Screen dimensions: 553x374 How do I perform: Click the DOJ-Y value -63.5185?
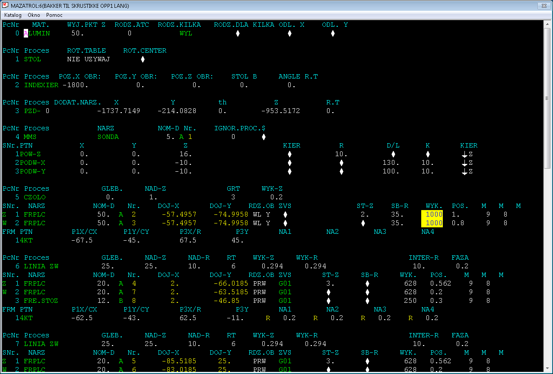click(231, 292)
